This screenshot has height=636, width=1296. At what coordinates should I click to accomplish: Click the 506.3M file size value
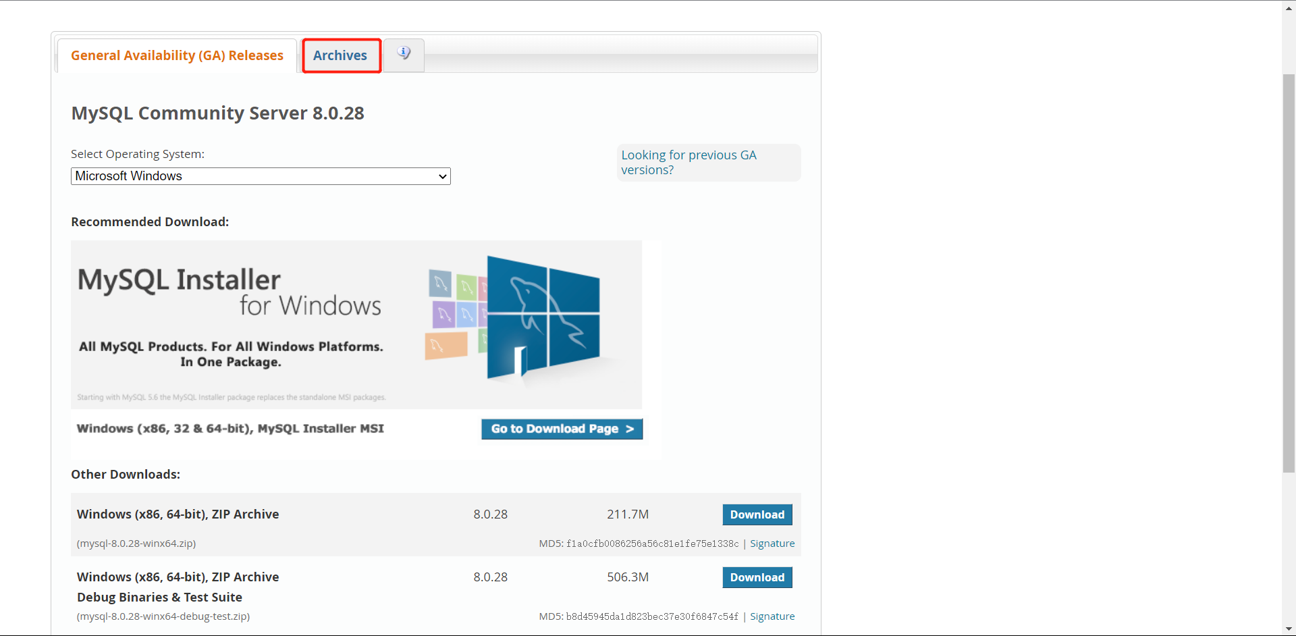[628, 577]
